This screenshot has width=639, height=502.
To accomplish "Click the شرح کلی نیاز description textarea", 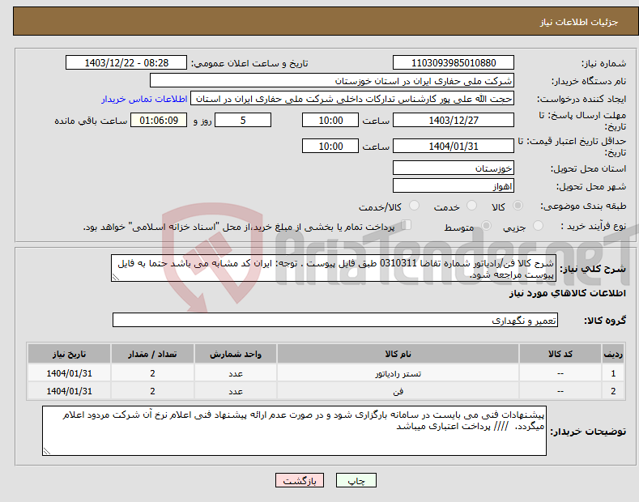I will pyautogui.click(x=334, y=268).
